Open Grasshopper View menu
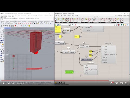The image size is (130, 98). click(61, 15)
